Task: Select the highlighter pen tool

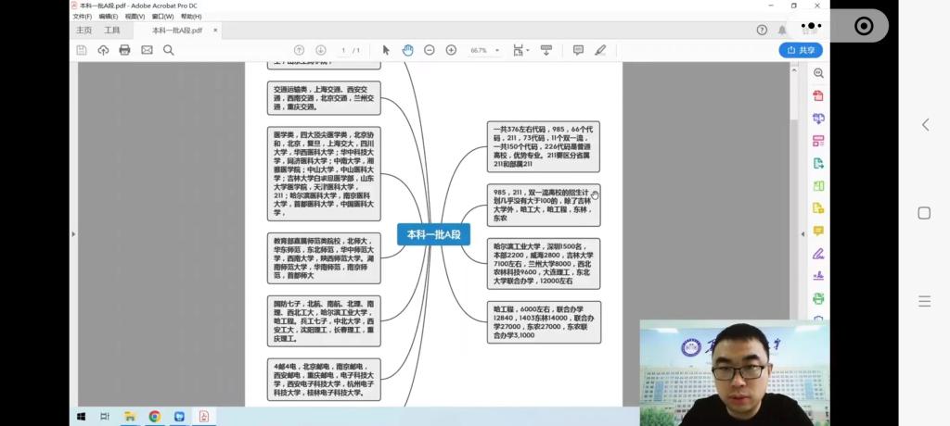Action: pyautogui.click(x=600, y=50)
